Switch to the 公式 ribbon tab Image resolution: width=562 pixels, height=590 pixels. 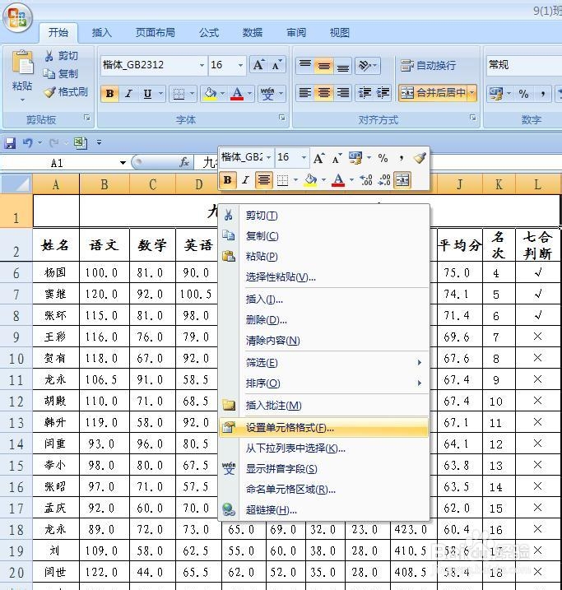point(209,33)
